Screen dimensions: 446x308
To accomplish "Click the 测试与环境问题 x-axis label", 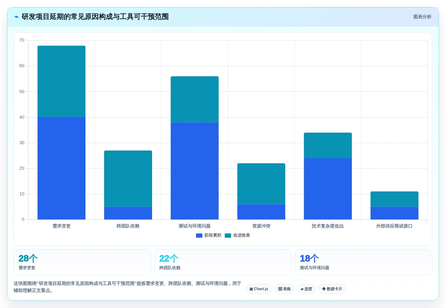I will (x=194, y=226).
